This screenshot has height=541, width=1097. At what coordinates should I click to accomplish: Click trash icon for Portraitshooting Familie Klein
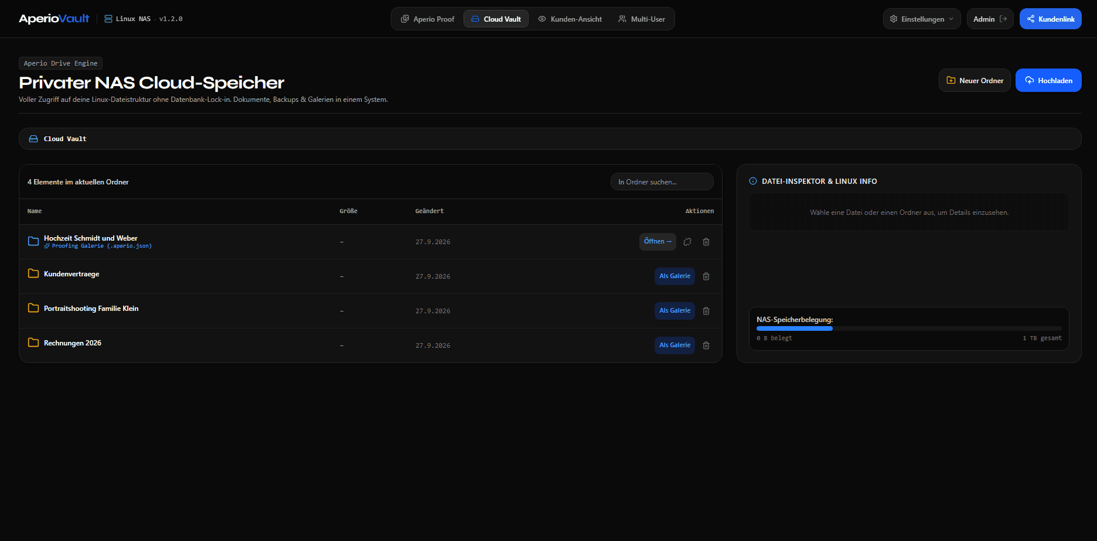[706, 311]
